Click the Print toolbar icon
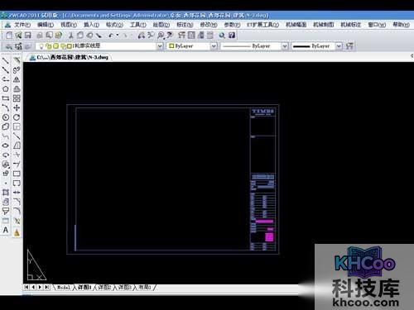This screenshot has width=414, height=310. 40,36
